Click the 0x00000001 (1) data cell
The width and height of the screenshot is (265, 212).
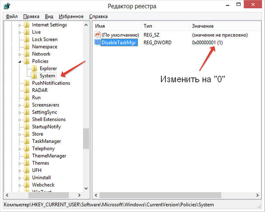coord(207,42)
